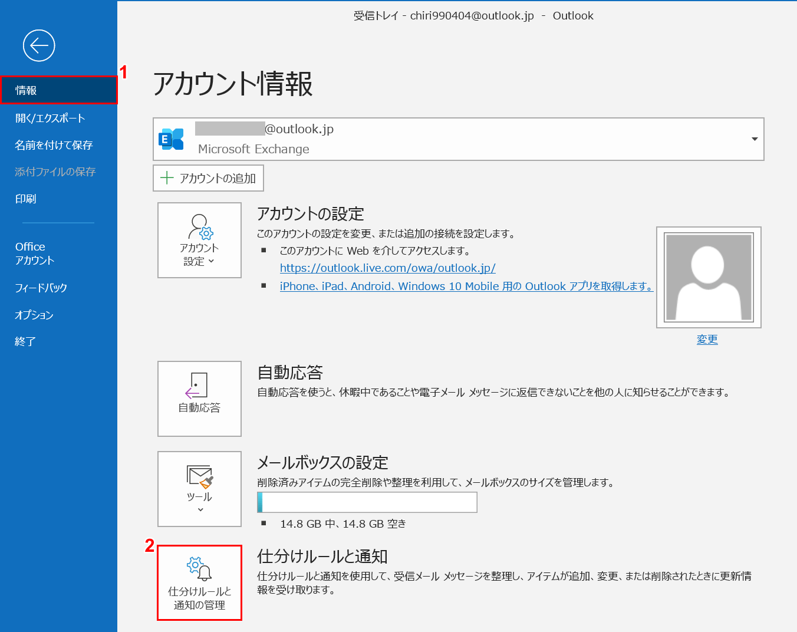Viewport: 797px width, 632px height.
Task: Select the 情報 menu item
Action: (58, 90)
